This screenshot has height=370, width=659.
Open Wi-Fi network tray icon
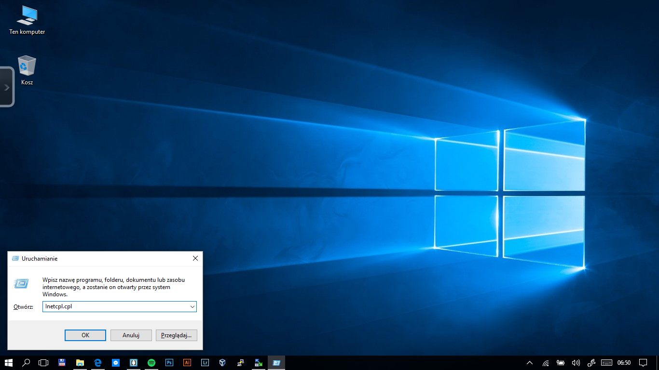(x=546, y=363)
